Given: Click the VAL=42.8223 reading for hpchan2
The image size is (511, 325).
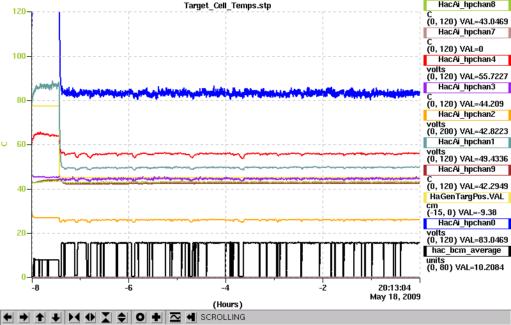Looking at the screenshot, I should tap(484, 132).
